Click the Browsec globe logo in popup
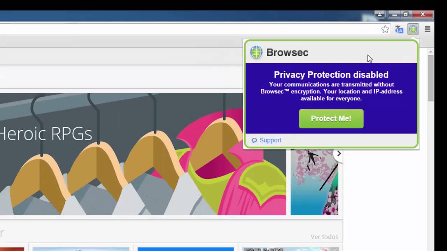 pos(256,52)
